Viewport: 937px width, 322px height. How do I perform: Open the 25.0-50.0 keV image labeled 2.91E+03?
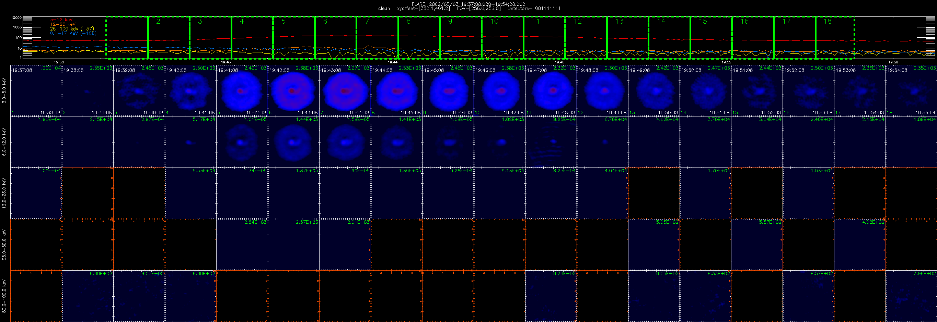pos(345,245)
